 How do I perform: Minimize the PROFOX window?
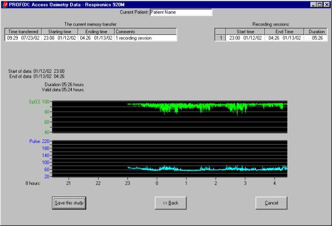(x=313, y=4)
